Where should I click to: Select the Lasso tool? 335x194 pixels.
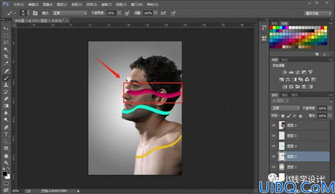(6, 42)
